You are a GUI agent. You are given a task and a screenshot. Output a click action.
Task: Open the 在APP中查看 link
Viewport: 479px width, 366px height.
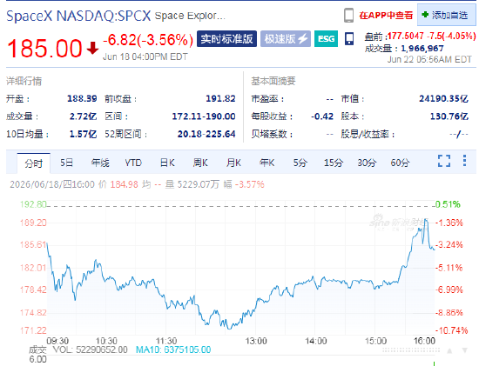click(386, 16)
